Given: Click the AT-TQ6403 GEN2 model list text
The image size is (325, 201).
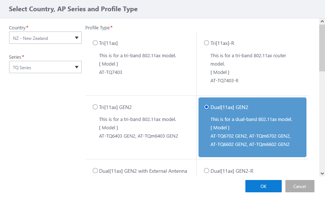Looking at the screenshot, I should click(x=138, y=136).
